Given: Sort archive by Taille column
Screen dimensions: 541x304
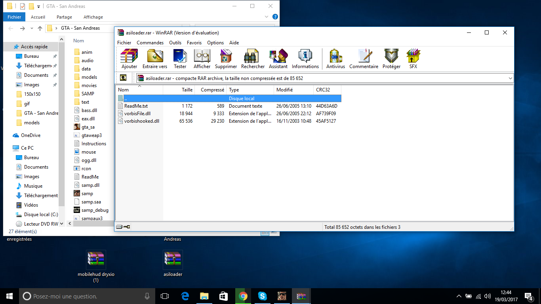Looking at the screenshot, I should tap(179, 90).
